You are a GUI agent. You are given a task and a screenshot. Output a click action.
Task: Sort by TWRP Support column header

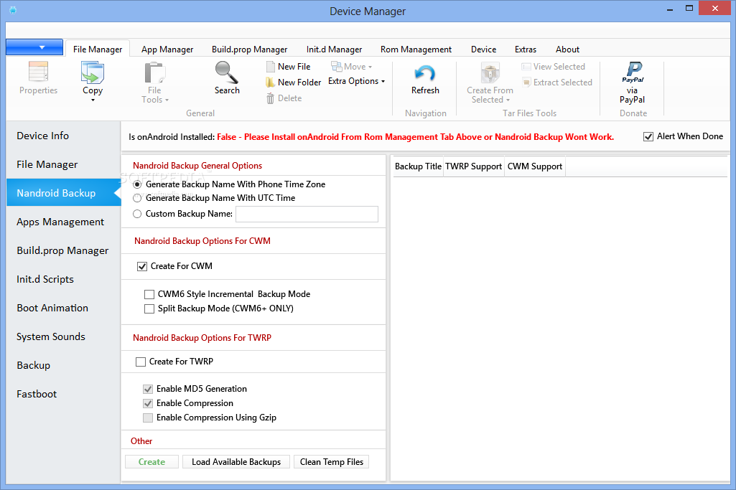tap(474, 166)
